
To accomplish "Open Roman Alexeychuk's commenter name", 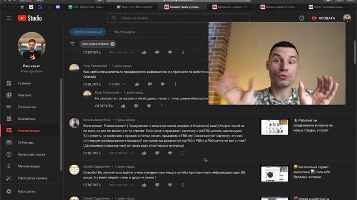I will (x=97, y=120).
